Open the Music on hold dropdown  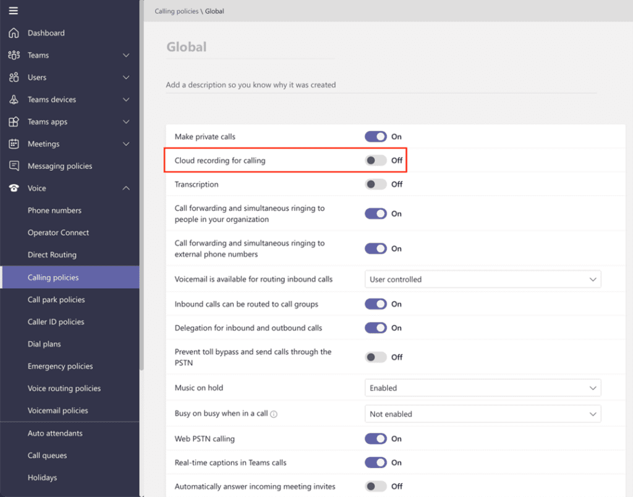[x=482, y=388]
